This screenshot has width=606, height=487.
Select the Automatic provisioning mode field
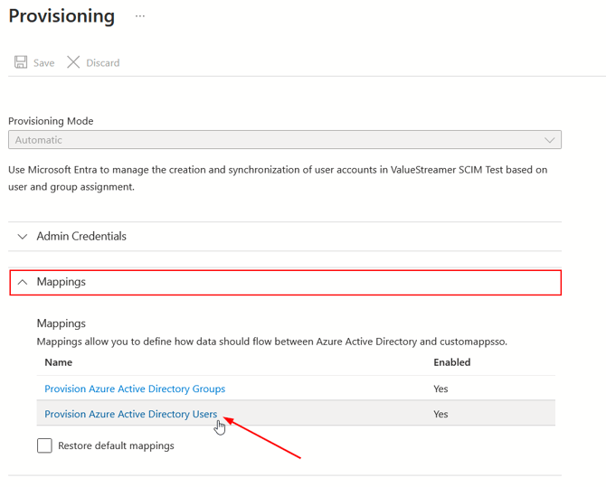[271, 140]
